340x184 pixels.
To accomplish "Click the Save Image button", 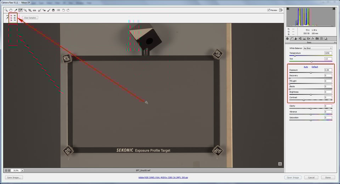I will click(14, 178).
